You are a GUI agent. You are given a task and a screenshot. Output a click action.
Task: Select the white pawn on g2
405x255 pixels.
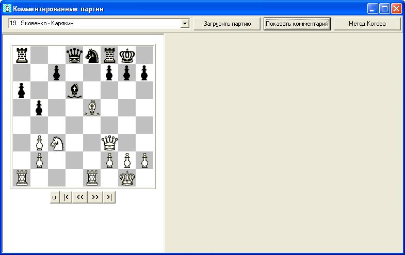coord(127,160)
